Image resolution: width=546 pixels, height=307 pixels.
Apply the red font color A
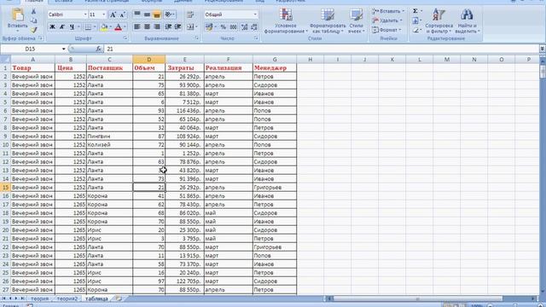[118, 26]
